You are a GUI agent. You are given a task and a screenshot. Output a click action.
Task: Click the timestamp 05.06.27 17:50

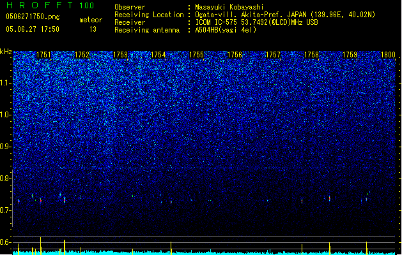(x=33, y=29)
